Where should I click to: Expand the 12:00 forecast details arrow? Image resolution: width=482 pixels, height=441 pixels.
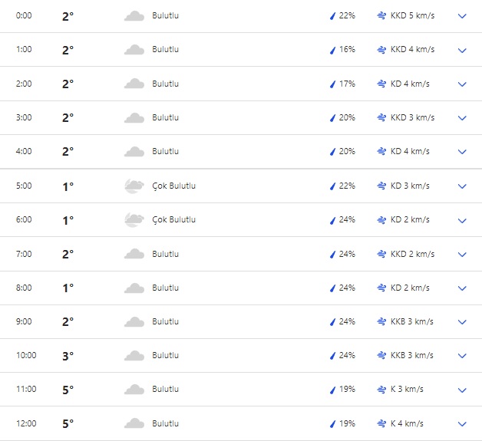point(462,424)
